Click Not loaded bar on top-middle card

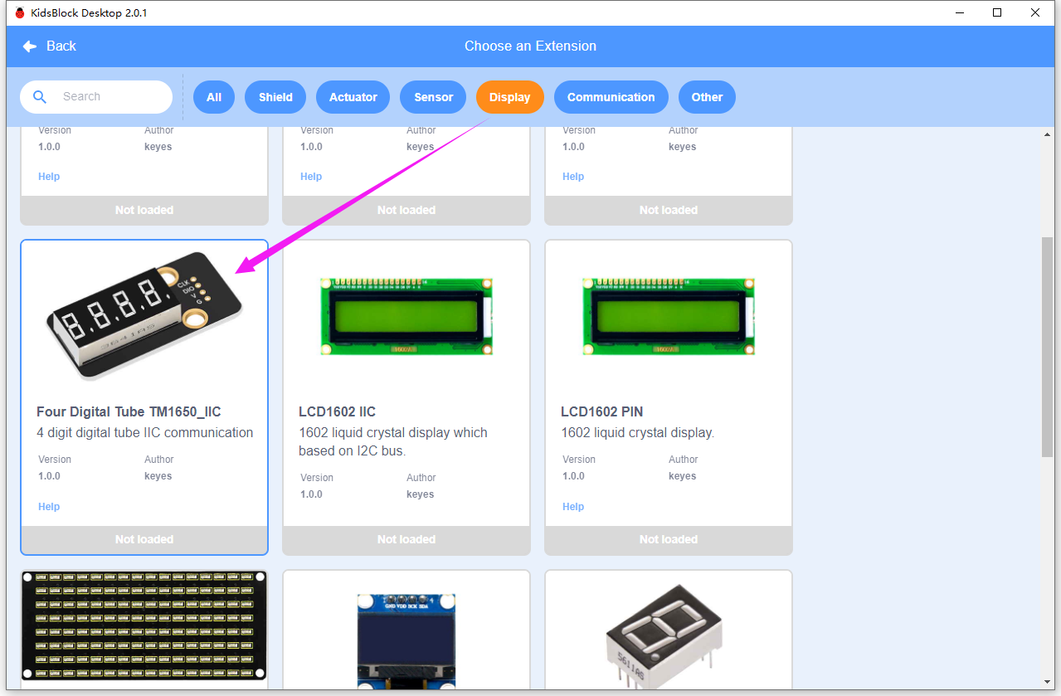406,210
